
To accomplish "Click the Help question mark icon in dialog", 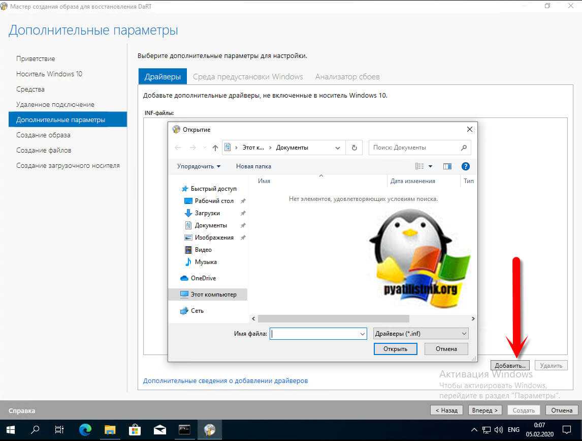I will coord(465,166).
